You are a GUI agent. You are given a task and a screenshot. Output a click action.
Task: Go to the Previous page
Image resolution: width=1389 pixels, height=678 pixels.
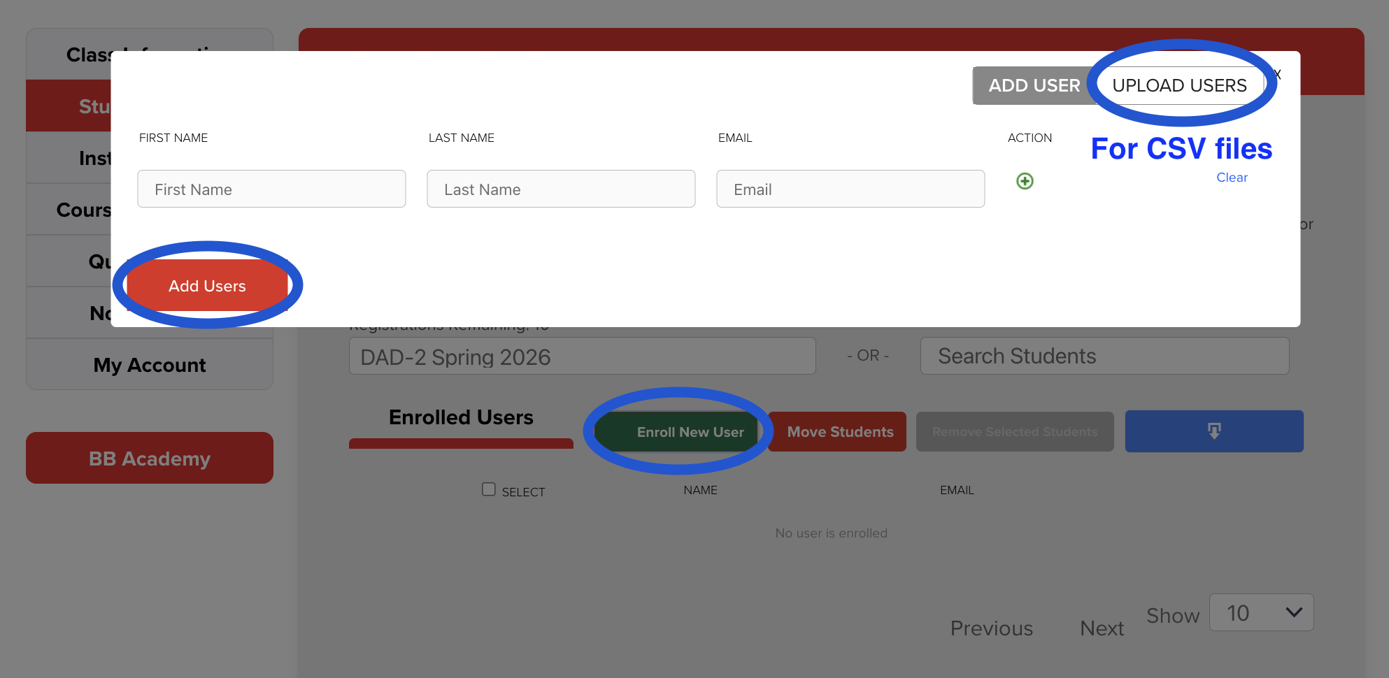[x=991, y=628]
